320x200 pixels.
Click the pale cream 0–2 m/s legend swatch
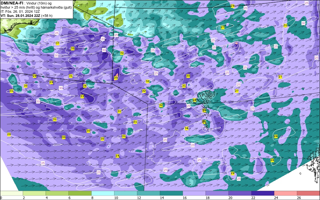pos(12,193)
